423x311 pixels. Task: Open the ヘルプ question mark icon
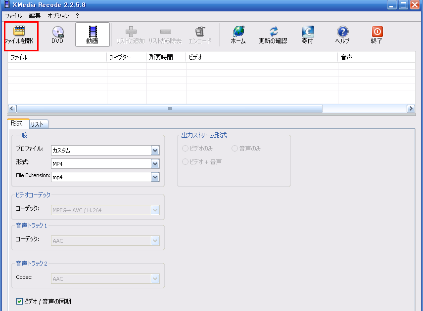tap(343, 32)
